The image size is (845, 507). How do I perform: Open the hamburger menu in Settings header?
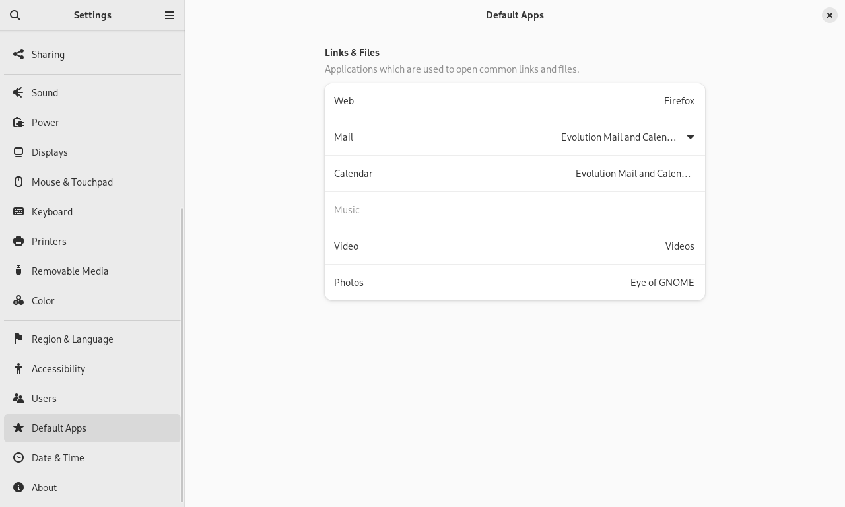[170, 15]
